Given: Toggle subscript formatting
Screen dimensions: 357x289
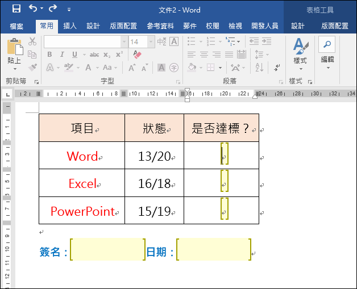Looking at the screenshot, I should click(x=107, y=55).
